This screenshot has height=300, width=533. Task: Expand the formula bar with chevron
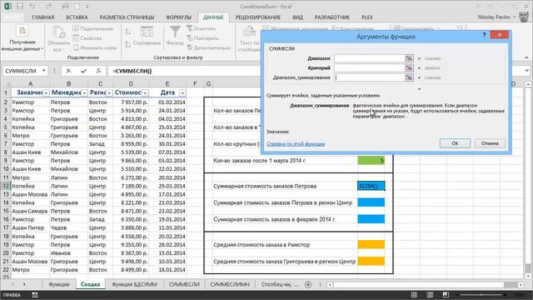pos(527,71)
